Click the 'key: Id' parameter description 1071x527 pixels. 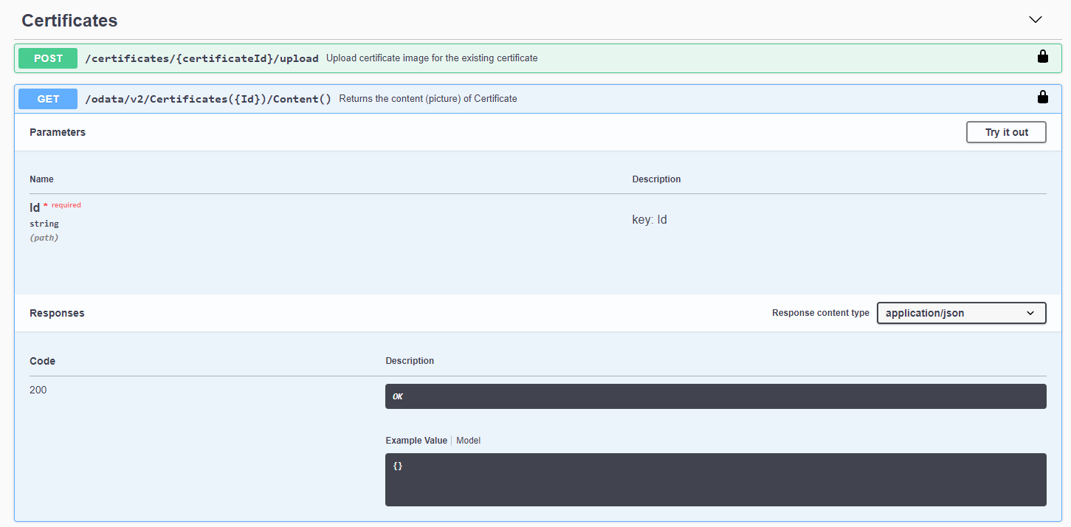tap(650, 220)
